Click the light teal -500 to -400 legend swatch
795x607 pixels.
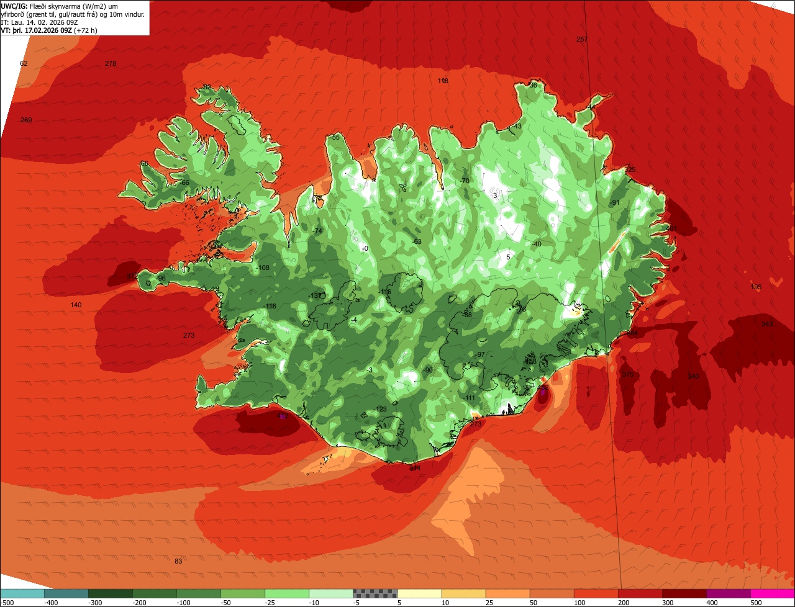[x=22, y=593]
